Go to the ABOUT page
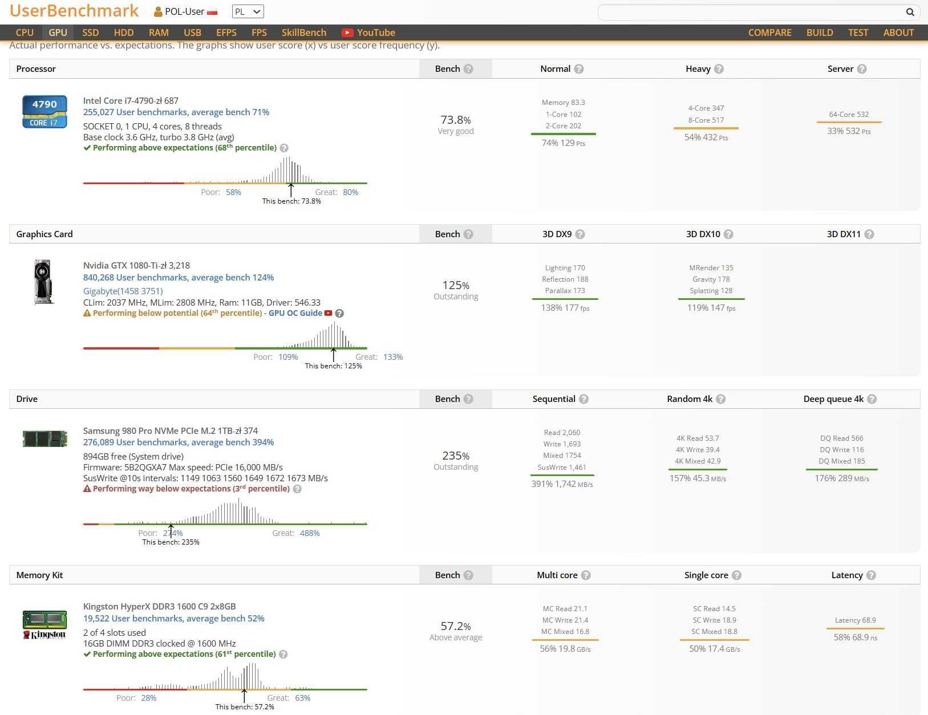Image resolution: width=928 pixels, height=715 pixels. pos(898,32)
